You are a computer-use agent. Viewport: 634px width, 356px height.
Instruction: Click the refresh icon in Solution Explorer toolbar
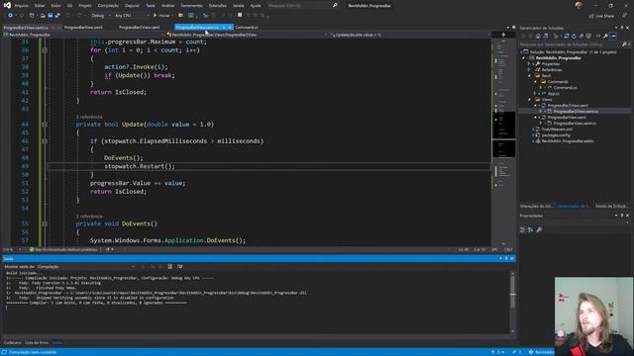point(574,36)
